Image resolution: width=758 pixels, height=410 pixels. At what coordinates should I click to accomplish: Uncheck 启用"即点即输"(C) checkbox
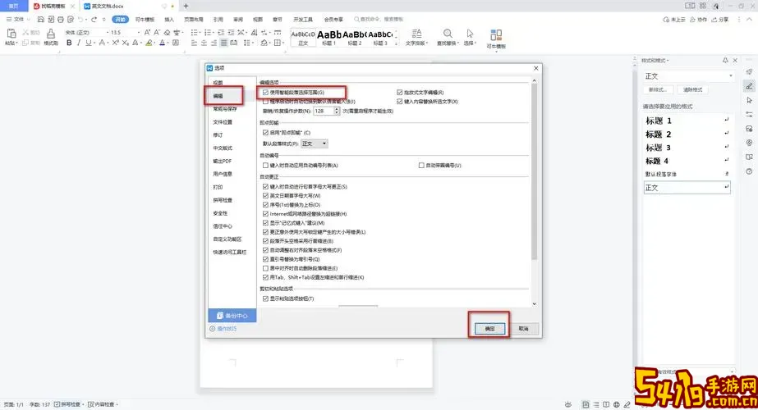[265, 132]
